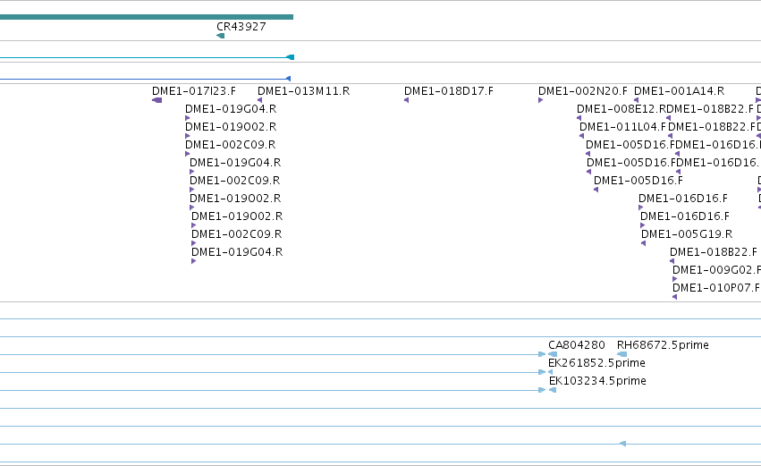
Task: Select the DME1-008E12.R feature label
Action: click(621, 109)
